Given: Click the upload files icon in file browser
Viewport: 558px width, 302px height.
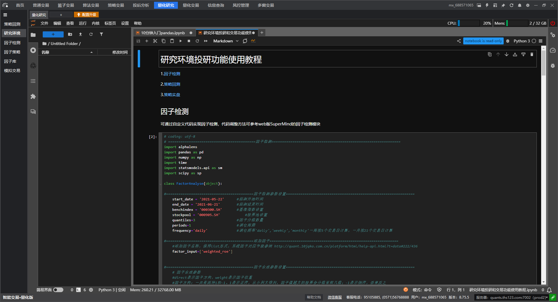Looking at the screenshot, I should tap(81, 34).
